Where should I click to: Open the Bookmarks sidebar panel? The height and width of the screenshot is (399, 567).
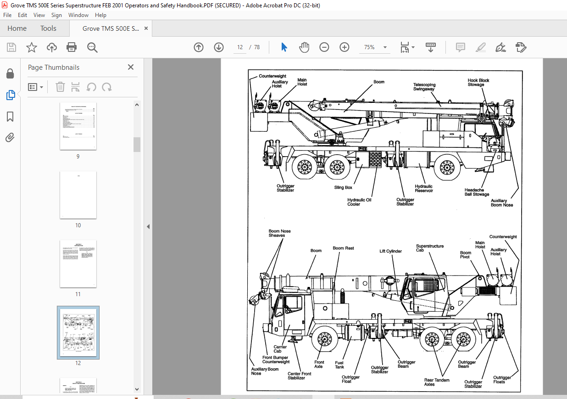(10, 117)
